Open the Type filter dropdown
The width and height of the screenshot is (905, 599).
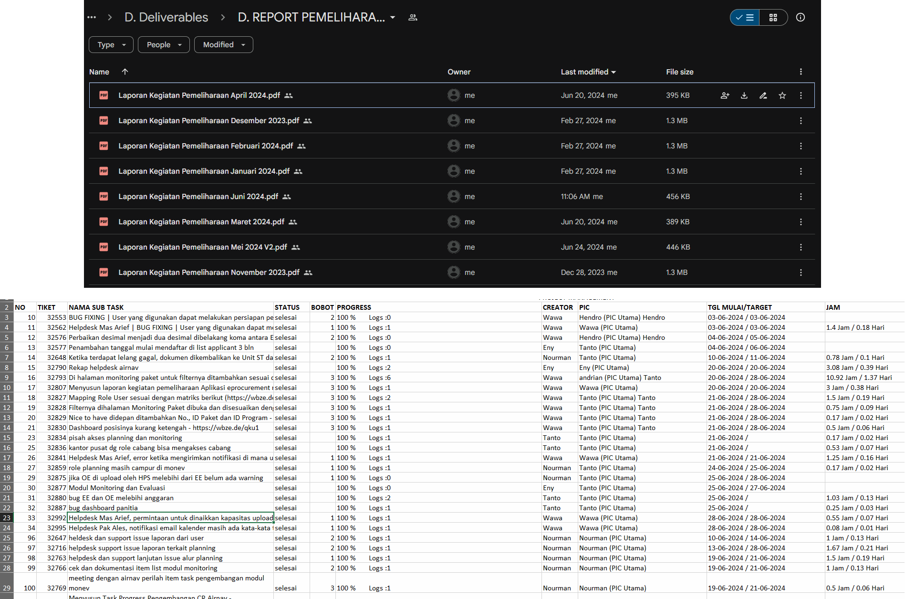pyautogui.click(x=111, y=45)
